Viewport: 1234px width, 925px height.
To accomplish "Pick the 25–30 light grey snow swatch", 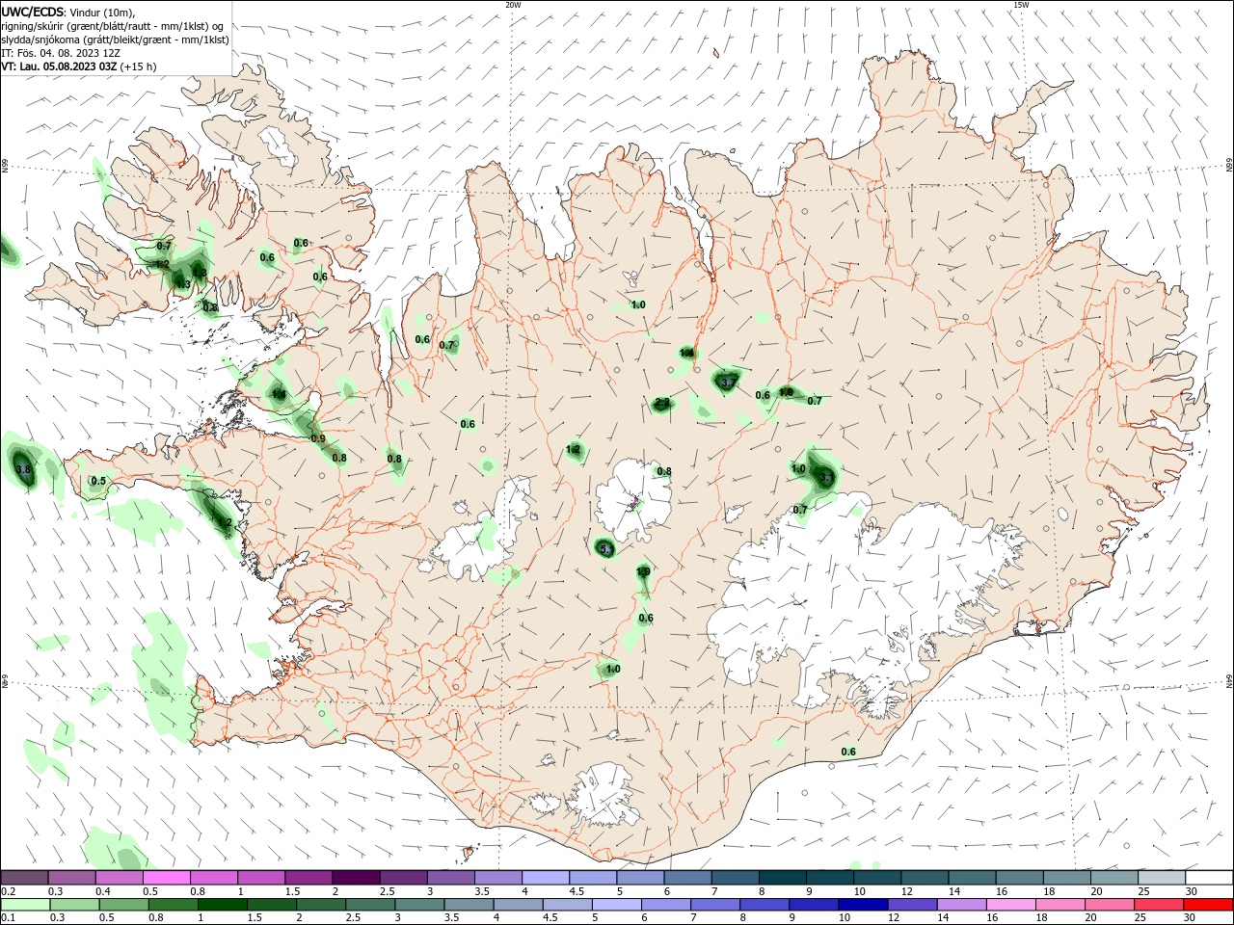I will click(1162, 878).
